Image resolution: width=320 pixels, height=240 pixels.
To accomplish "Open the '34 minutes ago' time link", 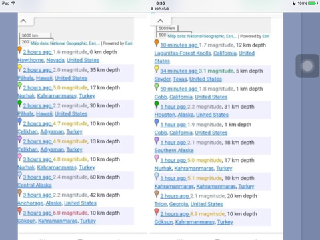I will coord(179,71).
